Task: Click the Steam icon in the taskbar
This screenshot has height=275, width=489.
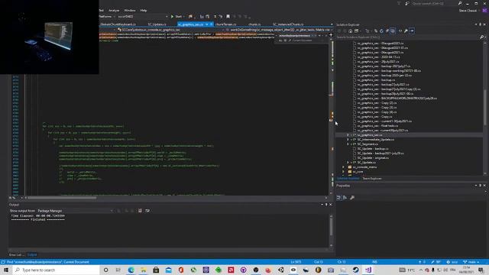Action: pyautogui.click(x=355, y=270)
